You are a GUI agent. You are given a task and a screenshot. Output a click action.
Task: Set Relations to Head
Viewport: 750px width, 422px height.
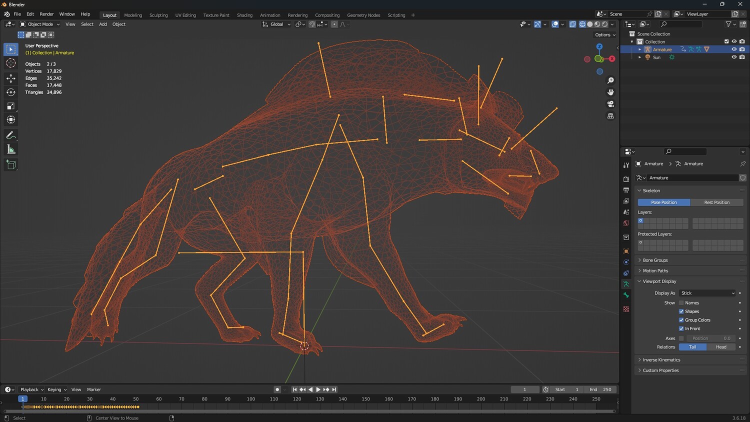coord(721,347)
